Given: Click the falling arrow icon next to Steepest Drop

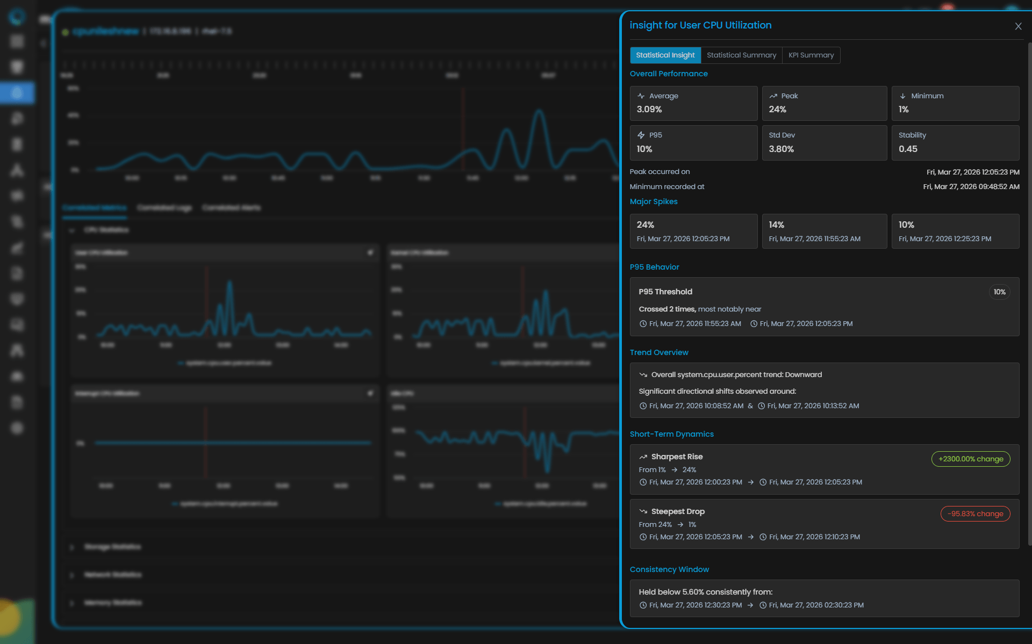Looking at the screenshot, I should 643,512.
